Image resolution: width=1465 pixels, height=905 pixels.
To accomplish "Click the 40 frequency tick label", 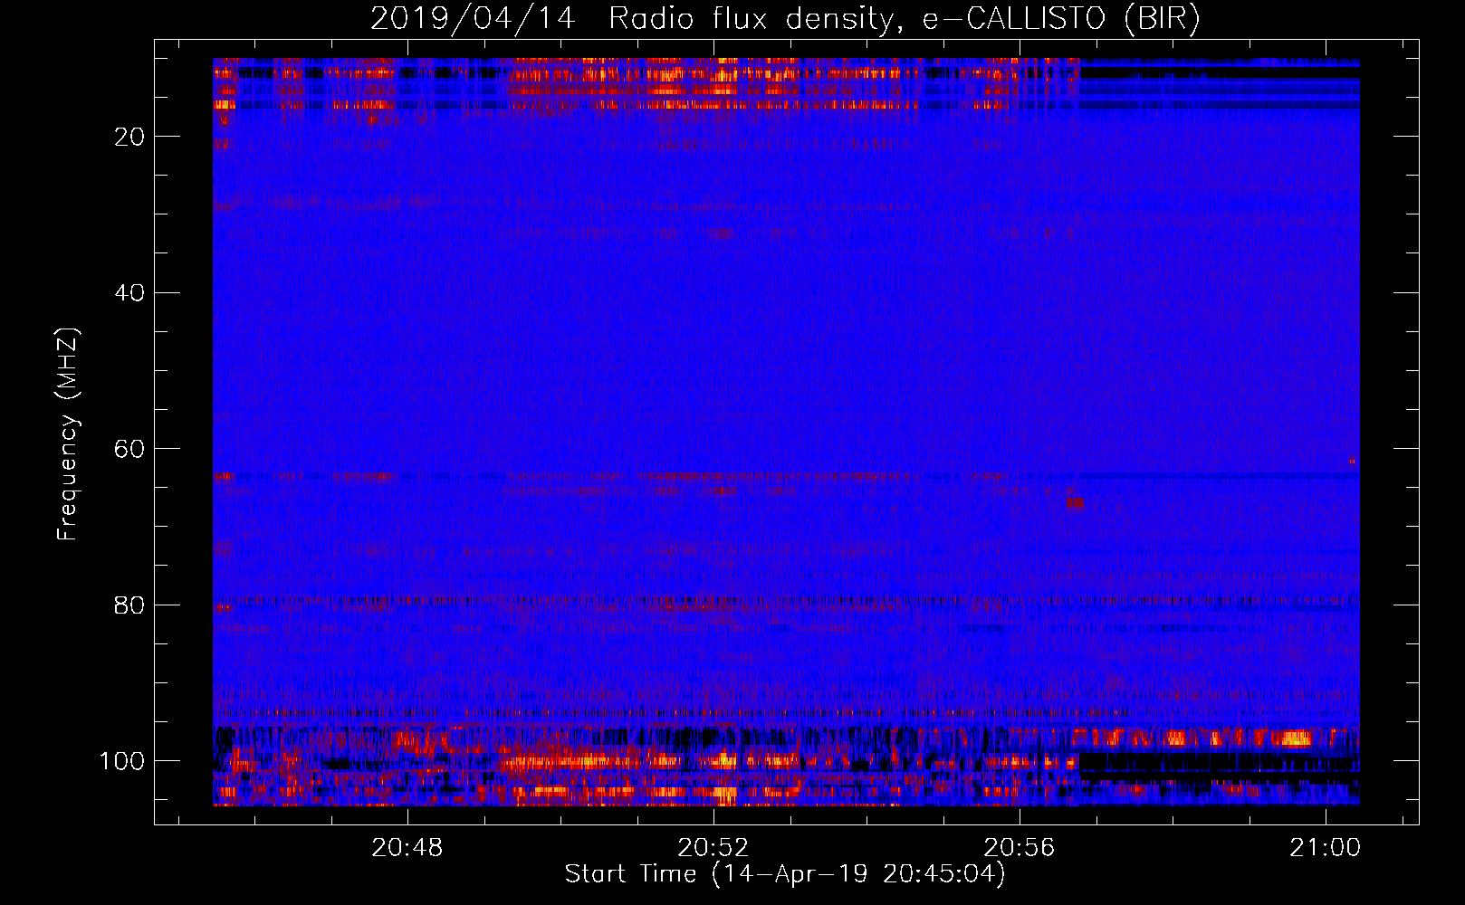I will tap(130, 293).
